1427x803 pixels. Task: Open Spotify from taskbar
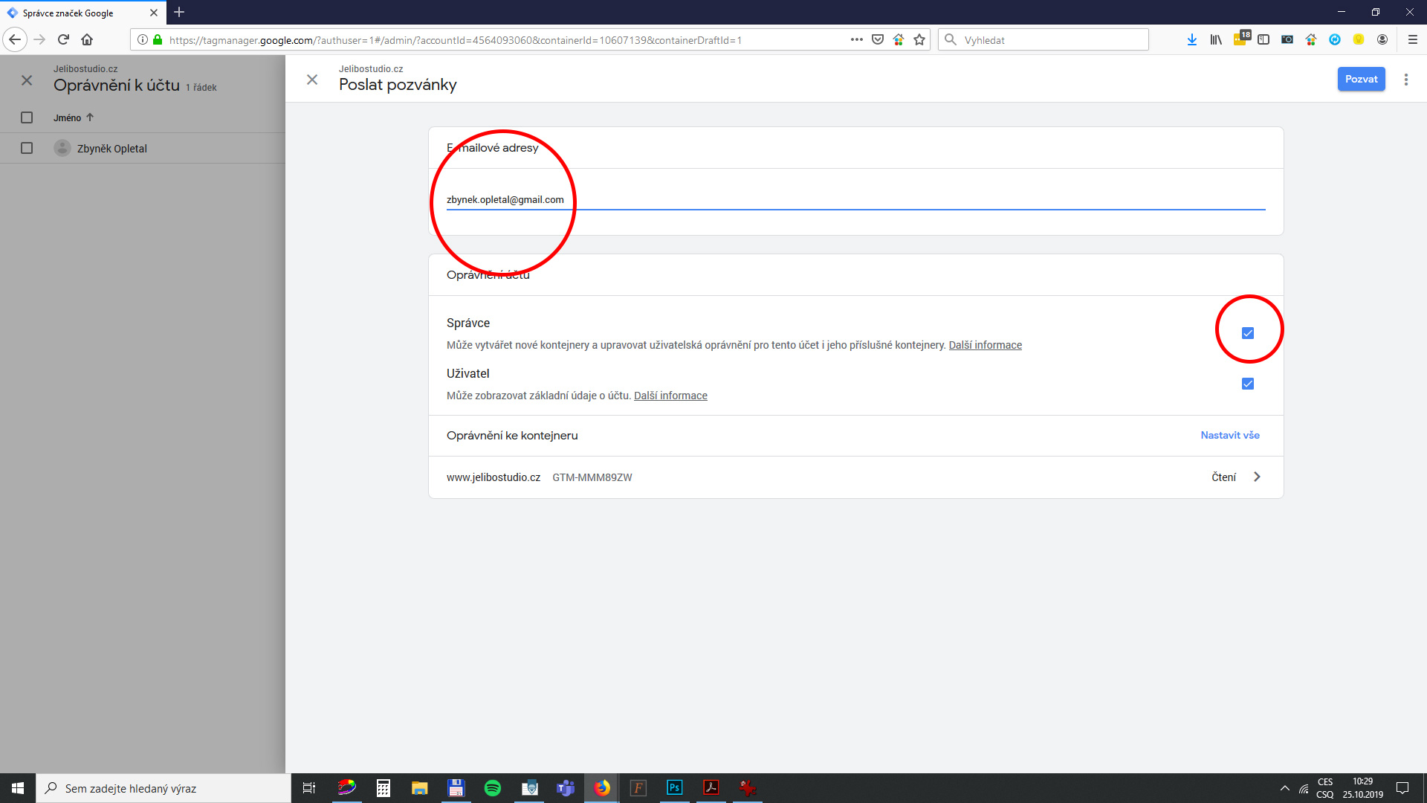[x=493, y=788]
